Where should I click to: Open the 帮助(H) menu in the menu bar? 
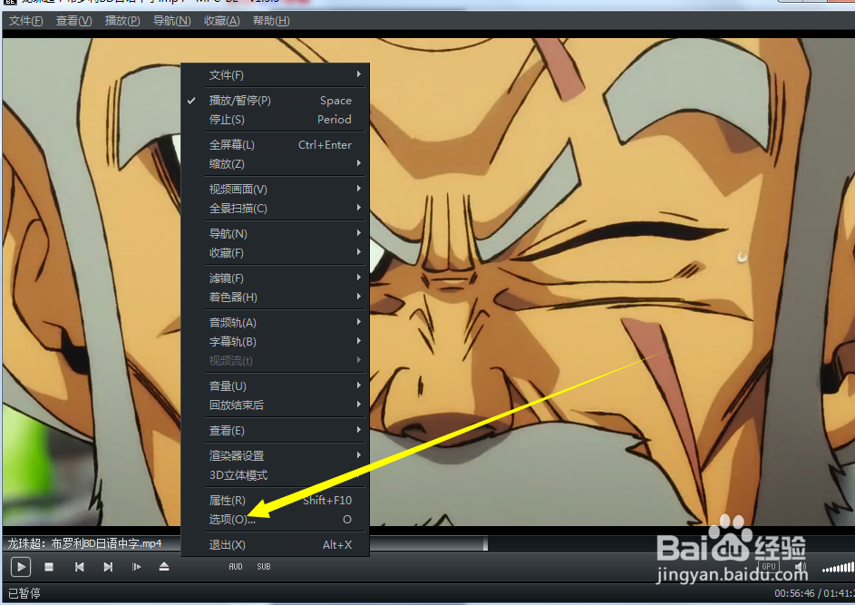(271, 21)
